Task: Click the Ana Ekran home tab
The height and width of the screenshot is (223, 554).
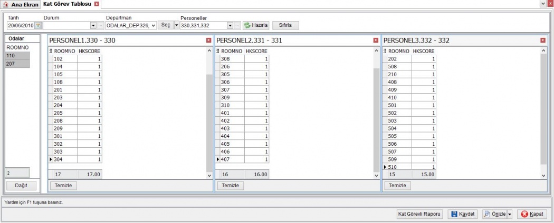Action: pyautogui.click(x=21, y=5)
